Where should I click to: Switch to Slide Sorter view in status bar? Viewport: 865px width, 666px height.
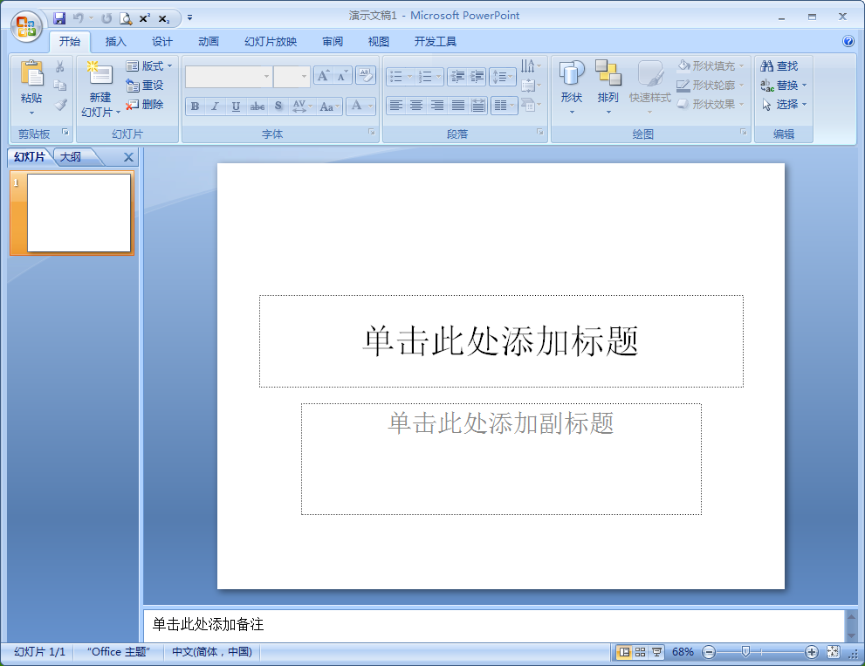[640, 652]
